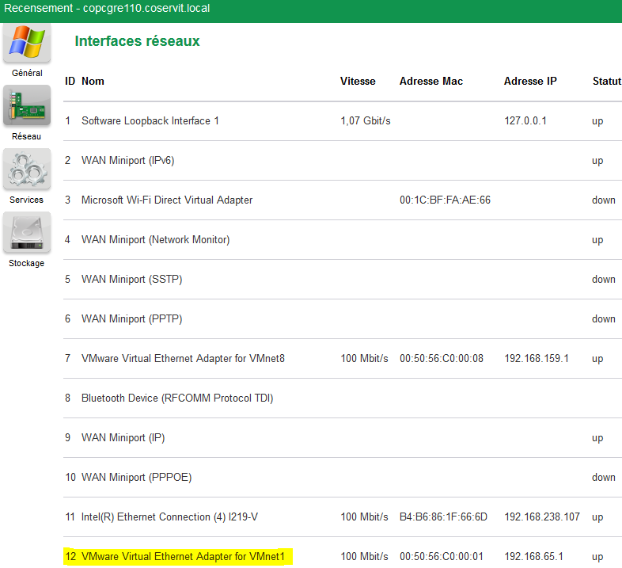The image size is (622, 568).
Task: Click the Statut column header
Action: click(607, 81)
